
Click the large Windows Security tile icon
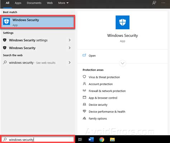(122, 22)
